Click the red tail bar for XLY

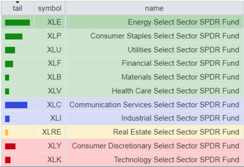pyautogui.click(x=10, y=146)
